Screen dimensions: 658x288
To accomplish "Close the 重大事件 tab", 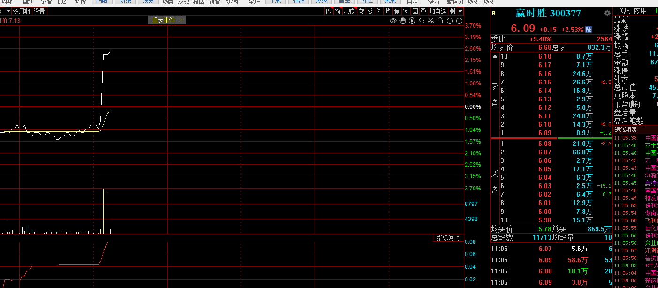I will coord(181,20).
